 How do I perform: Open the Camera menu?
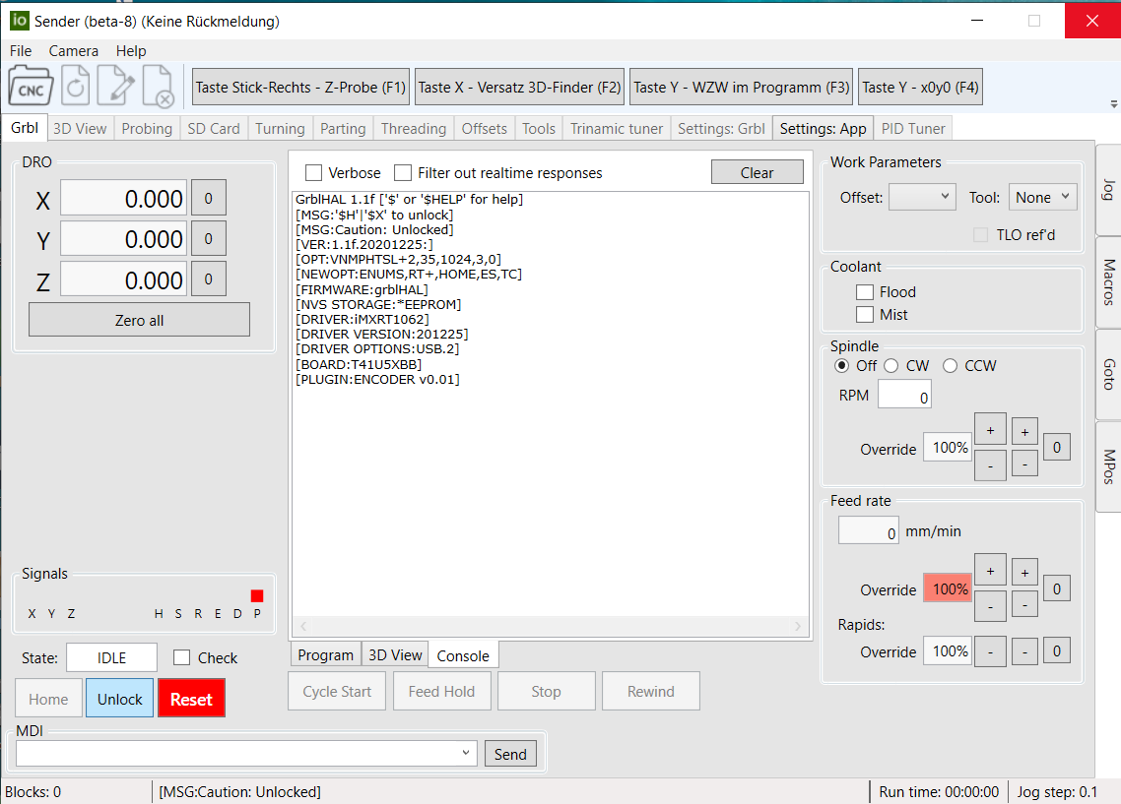[x=74, y=51]
